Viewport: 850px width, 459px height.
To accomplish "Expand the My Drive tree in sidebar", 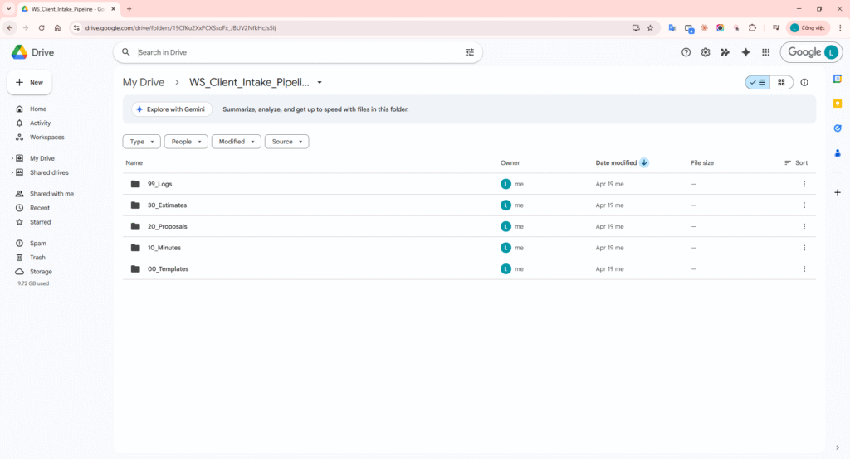I will coord(12,158).
